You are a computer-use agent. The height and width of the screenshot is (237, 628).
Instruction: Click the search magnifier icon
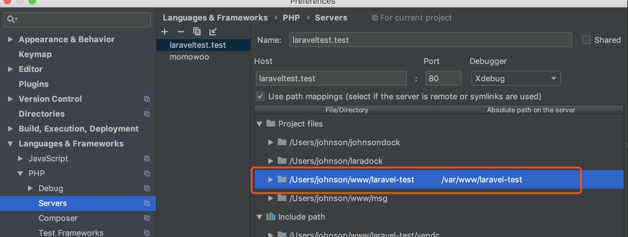pyautogui.click(x=11, y=20)
